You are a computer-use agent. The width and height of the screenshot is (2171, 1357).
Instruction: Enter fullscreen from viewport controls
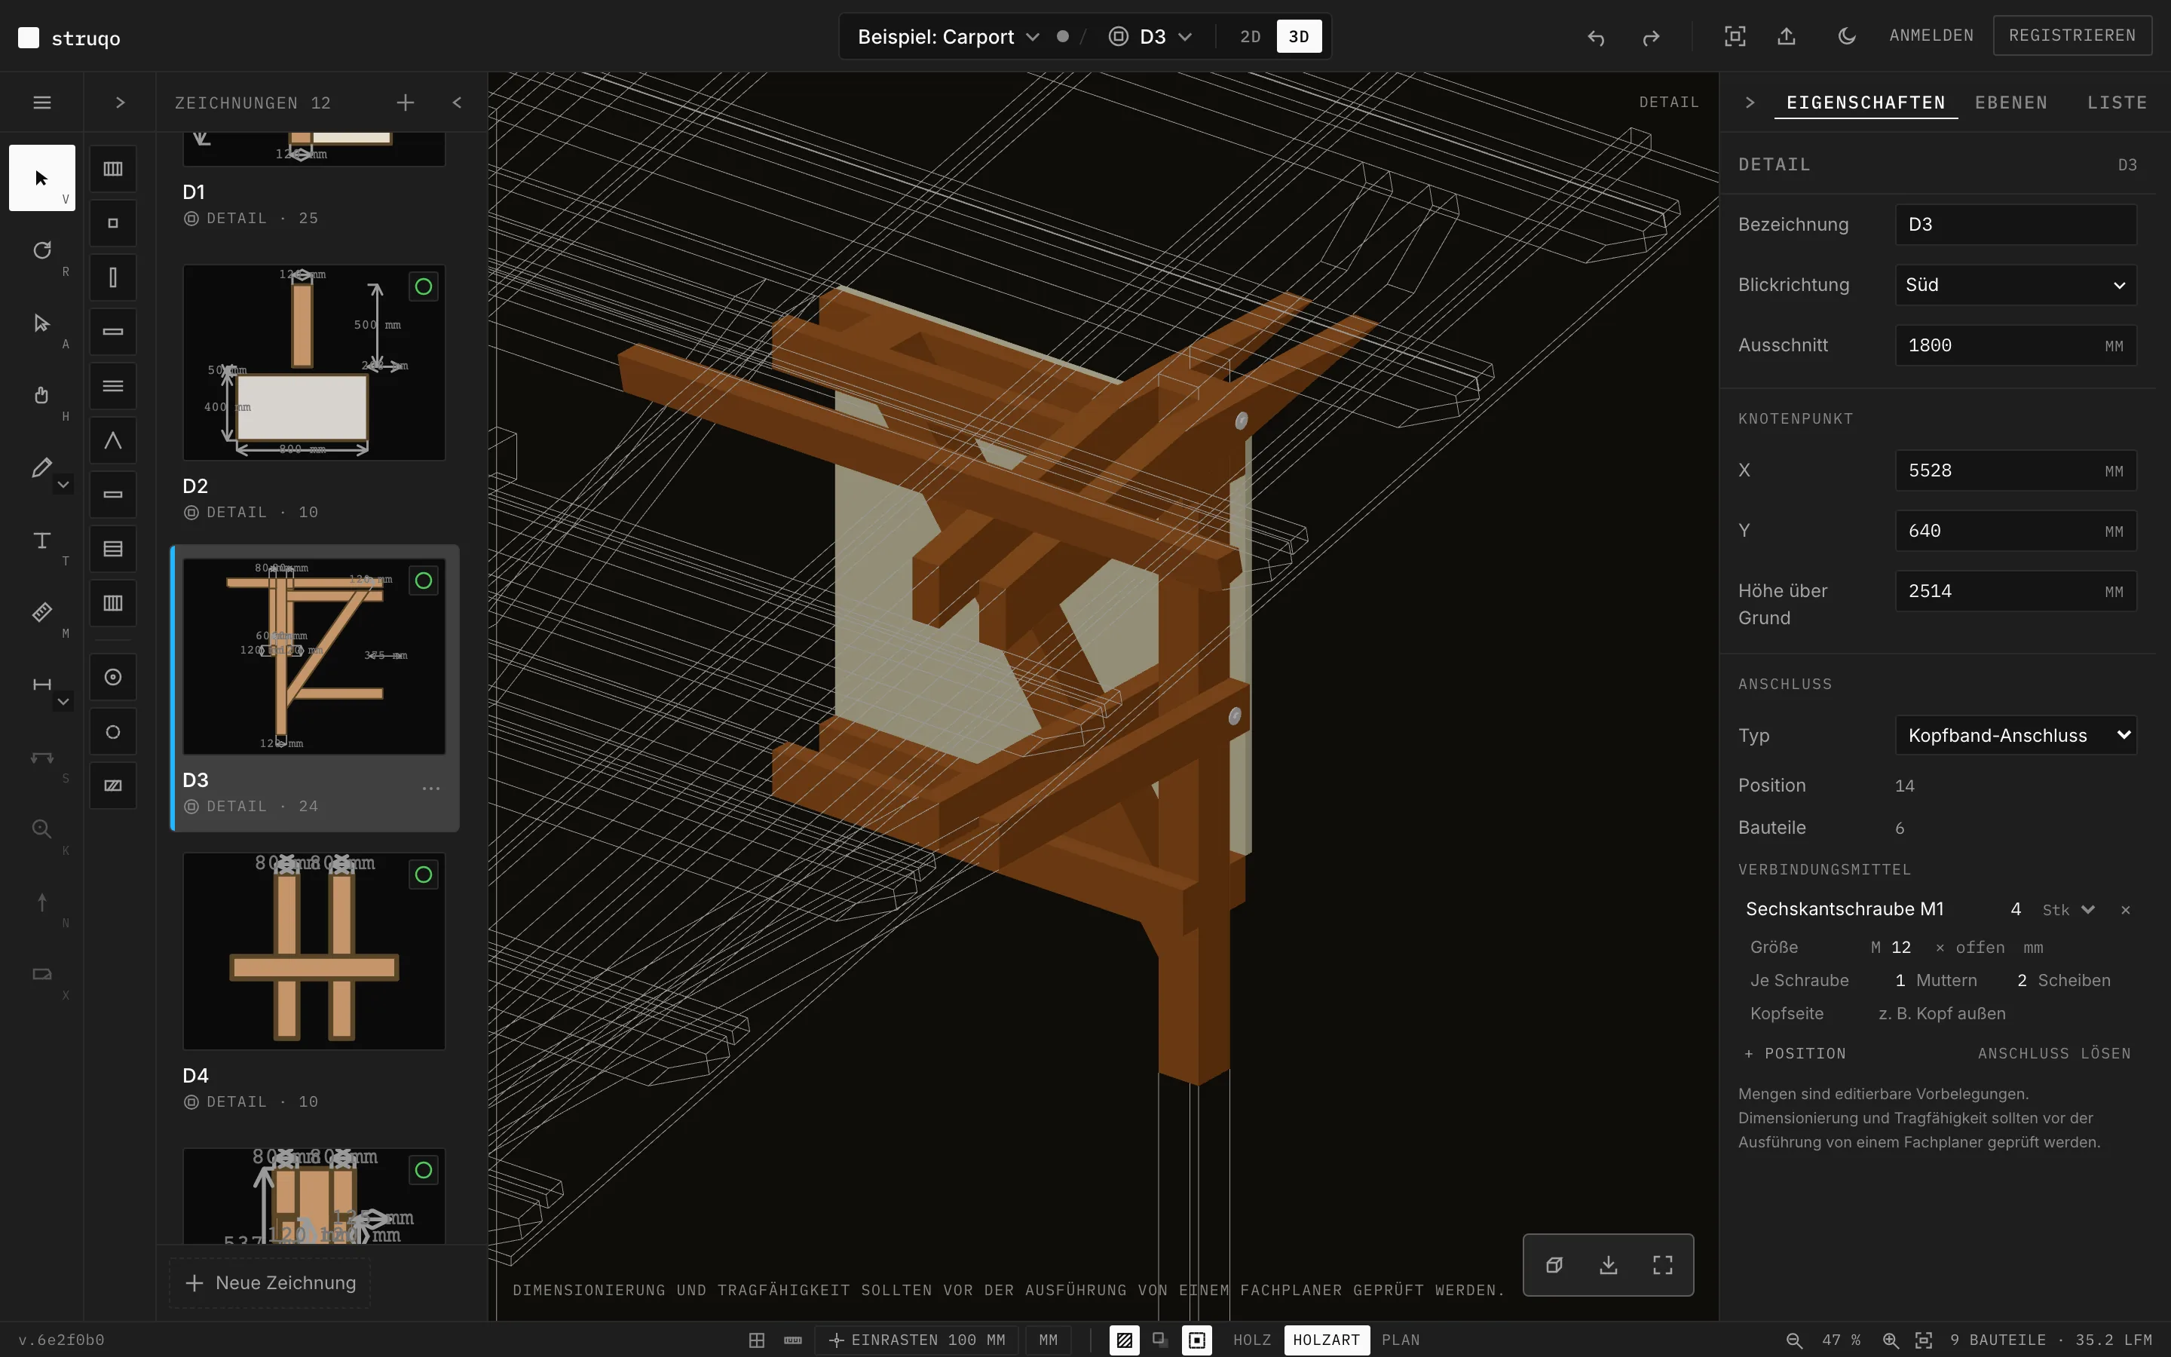(x=1662, y=1264)
